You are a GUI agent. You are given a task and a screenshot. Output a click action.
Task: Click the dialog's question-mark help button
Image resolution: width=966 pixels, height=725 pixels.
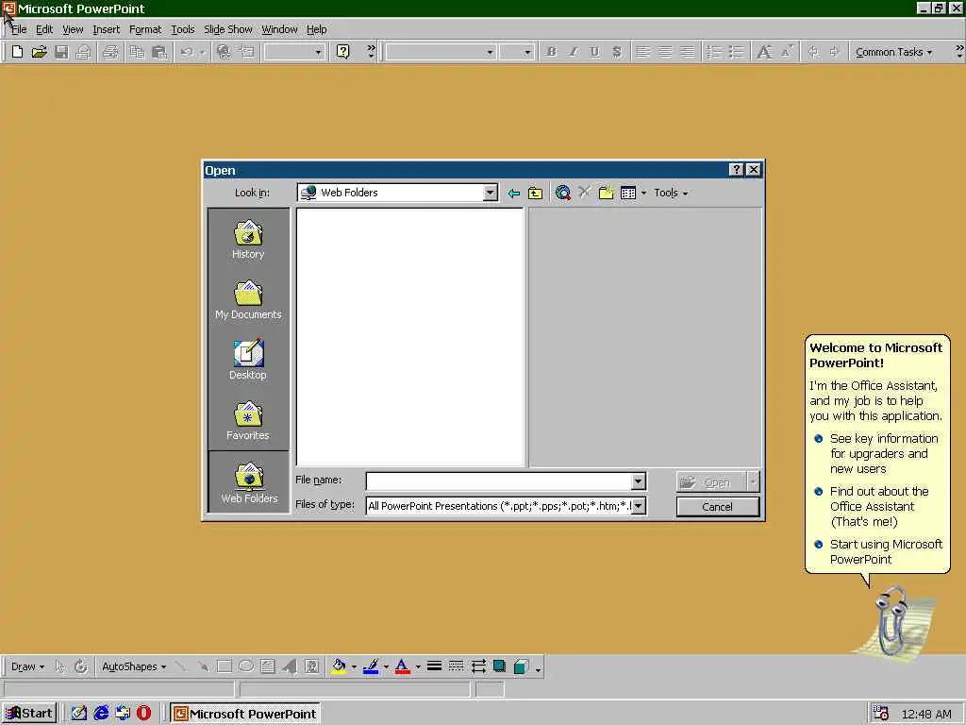[736, 170]
